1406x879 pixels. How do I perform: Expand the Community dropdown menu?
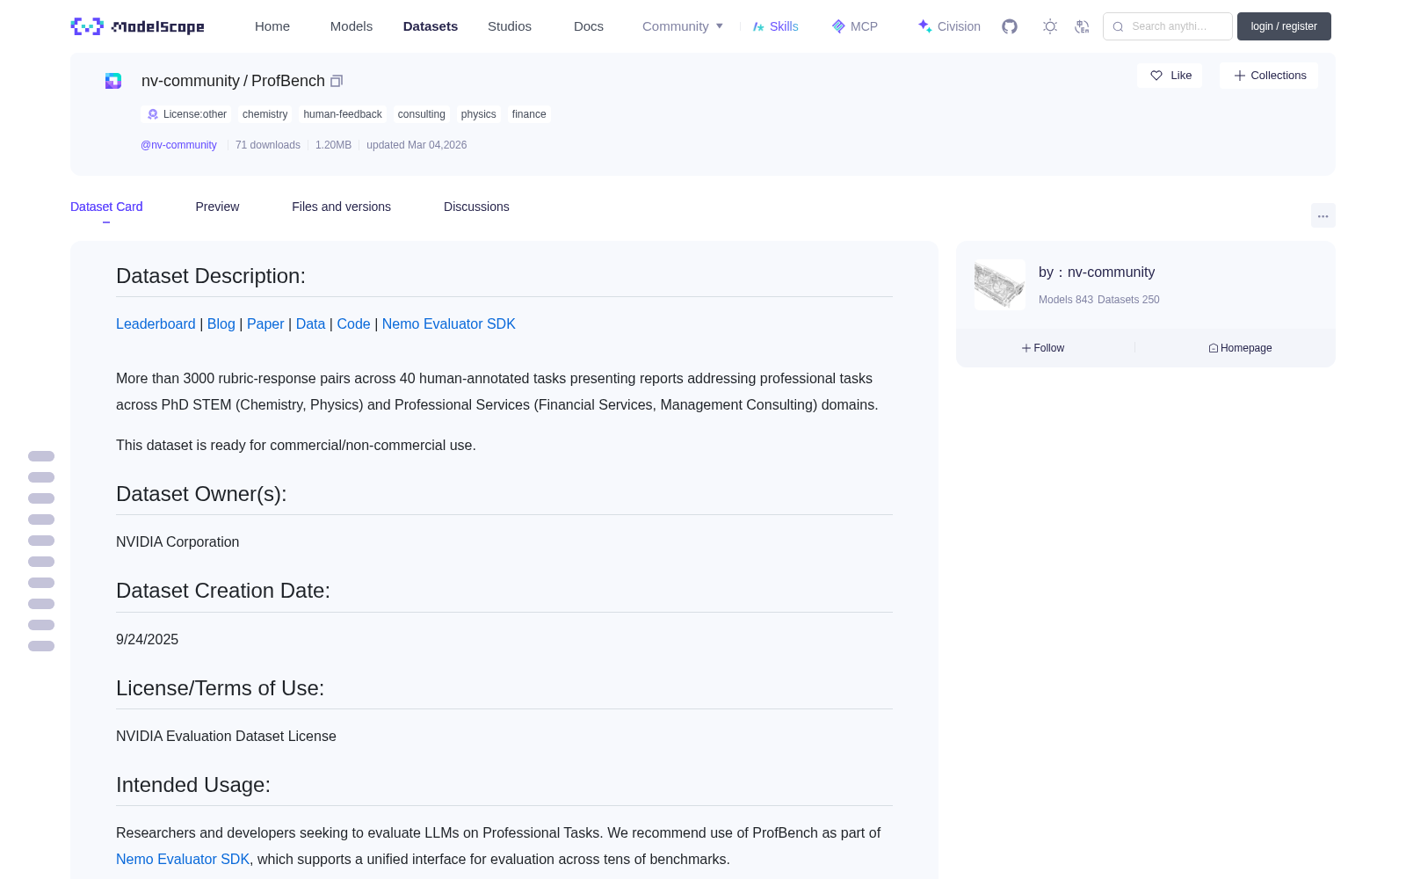point(683,26)
